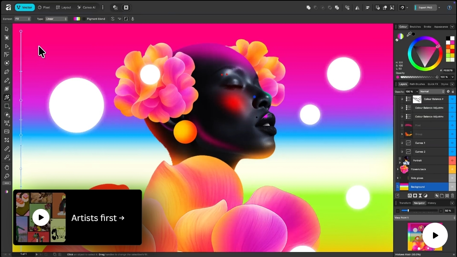Select the Zoom magnifier tool

click(7, 176)
